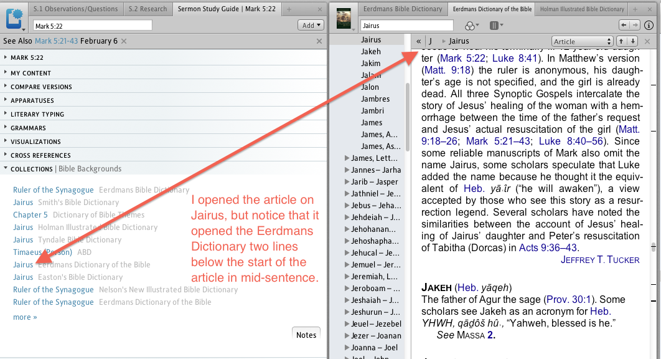Viewport: 661px width, 359px height.
Task: Open Jairus in Easton's Bible Dictionary
Action: pos(23,277)
